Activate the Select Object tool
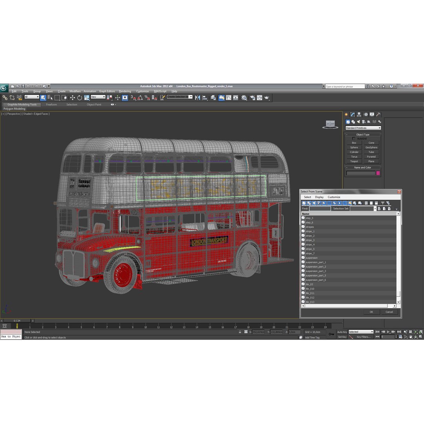The height and width of the screenshot is (424, 424). click(x=43, y=98)
